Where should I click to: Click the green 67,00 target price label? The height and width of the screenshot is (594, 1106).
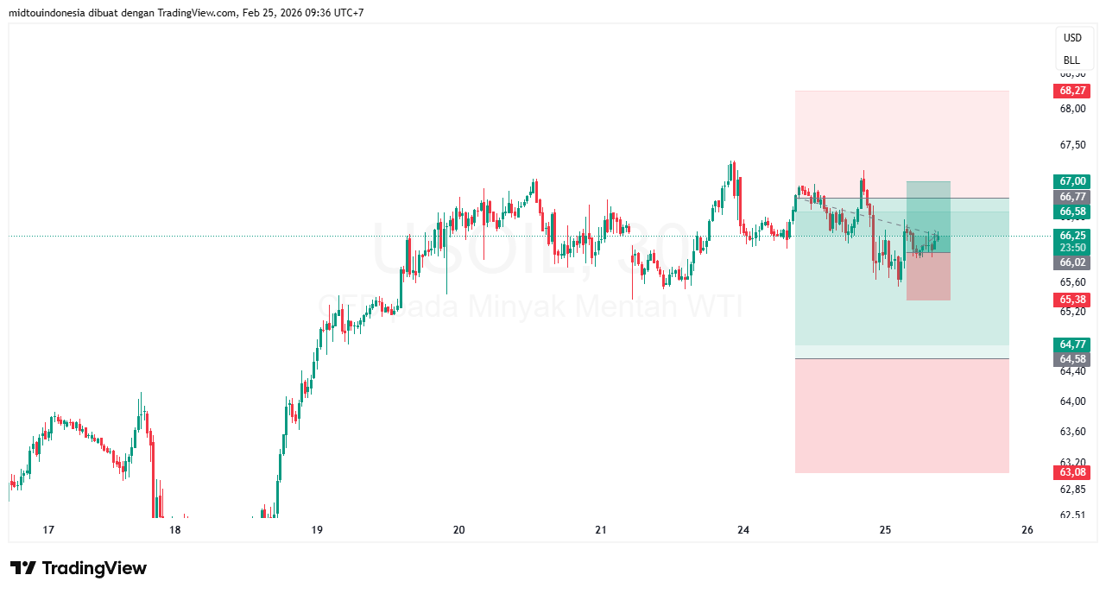pos(1072,181)
